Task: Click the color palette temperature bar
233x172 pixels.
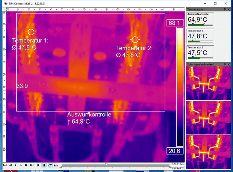Action: point(180,87)
